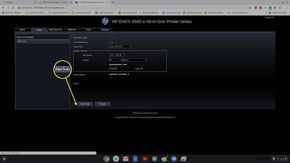Open the Quality Medium dropdown

tap(133, 60)
